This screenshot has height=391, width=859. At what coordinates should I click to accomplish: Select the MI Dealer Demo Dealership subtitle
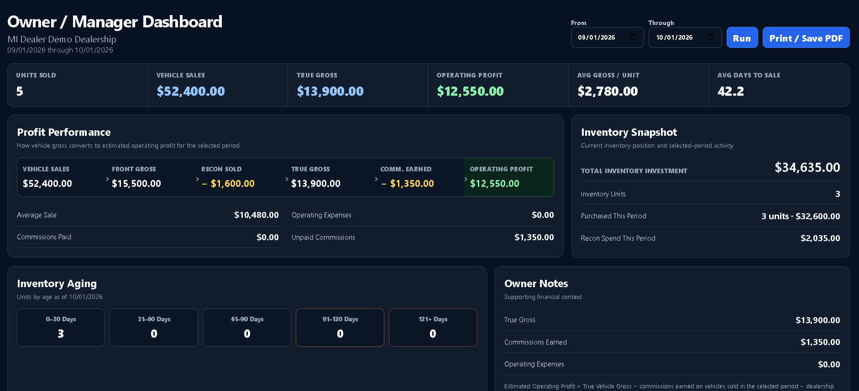point(62,39)
